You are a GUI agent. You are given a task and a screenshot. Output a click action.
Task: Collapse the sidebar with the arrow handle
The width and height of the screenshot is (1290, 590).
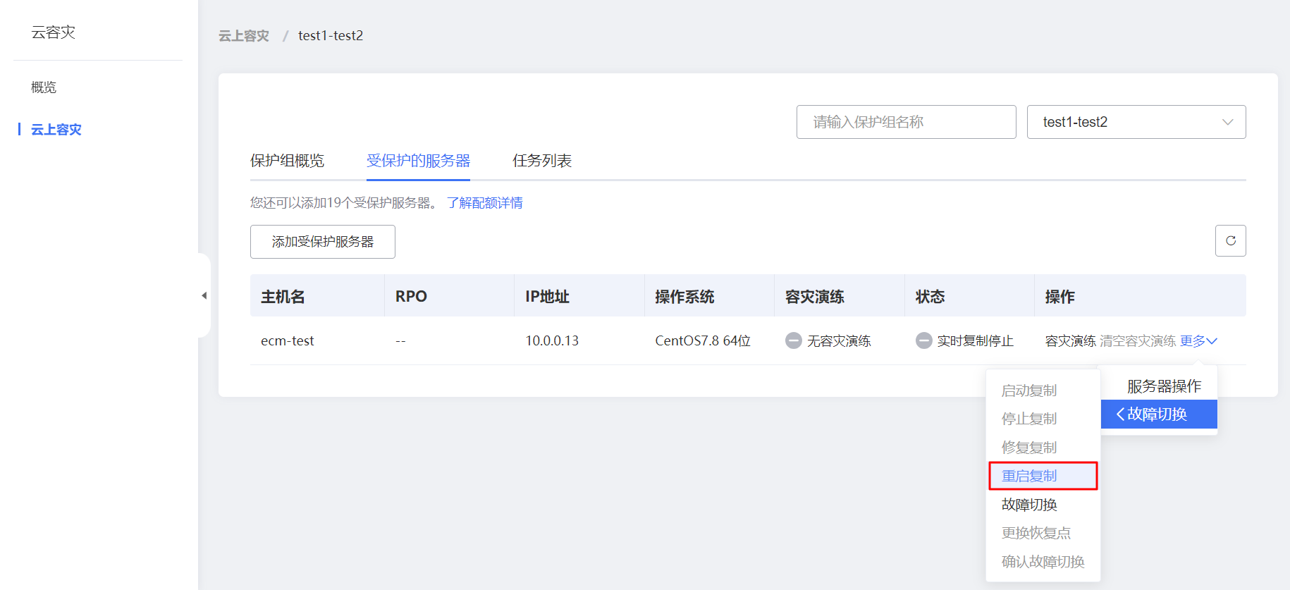tap(204, 295)
